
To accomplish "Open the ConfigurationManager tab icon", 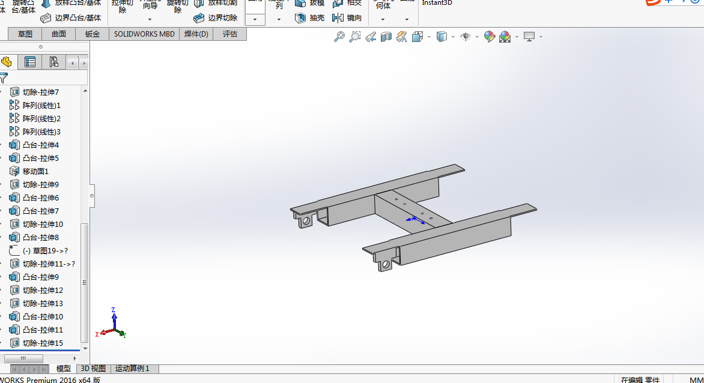I will (x=53, y=62).
